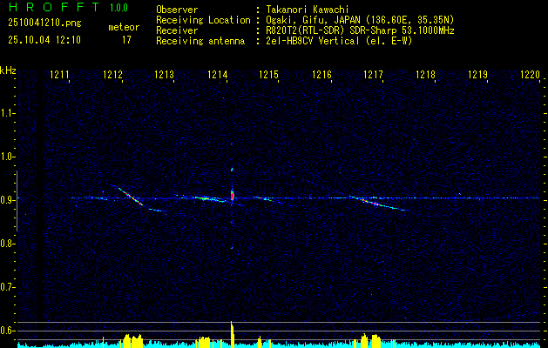Click the file name 2510041210.png
Image resolution: width=548 pixels, height=348 pixels.
coord(44,23)
